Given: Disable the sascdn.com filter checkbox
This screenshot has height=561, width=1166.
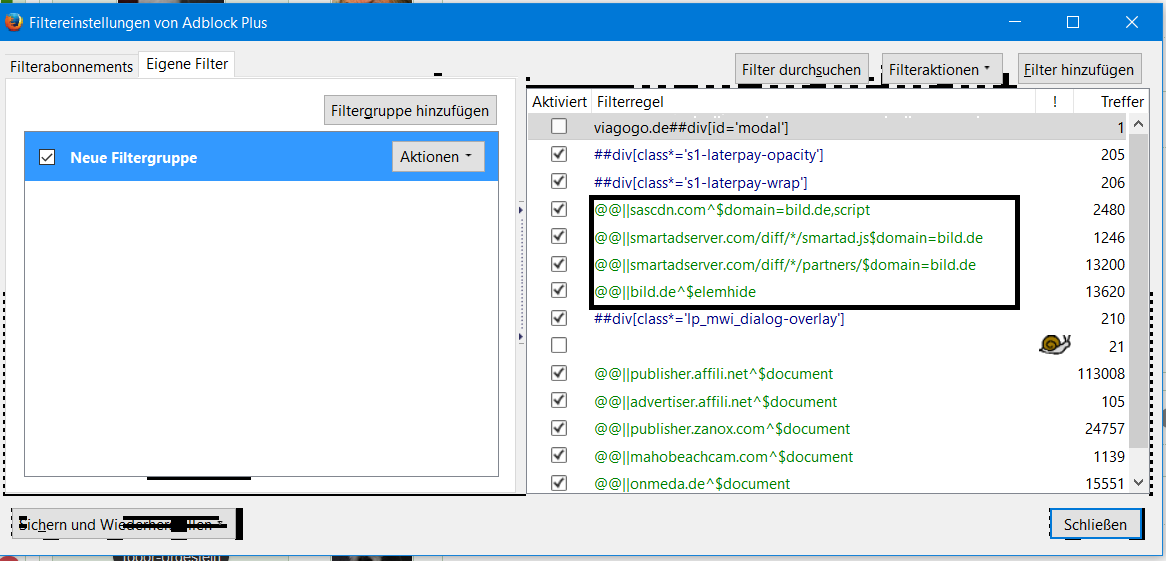Looking at the screenshot, I should [559, 209].
